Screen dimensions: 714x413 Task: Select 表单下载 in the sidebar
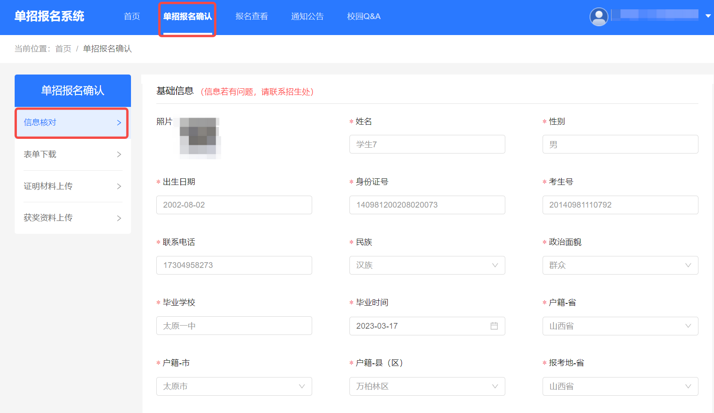click(x=40, y=154)
